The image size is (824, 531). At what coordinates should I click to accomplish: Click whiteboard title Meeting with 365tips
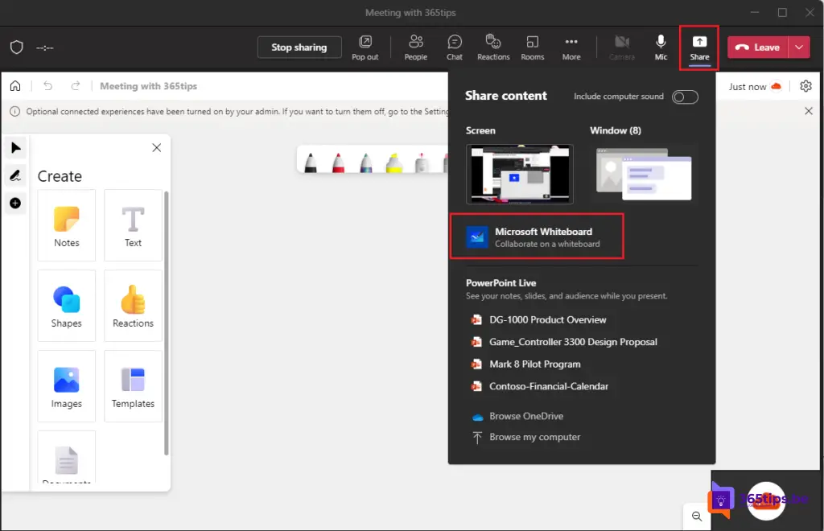coord(148,85)
